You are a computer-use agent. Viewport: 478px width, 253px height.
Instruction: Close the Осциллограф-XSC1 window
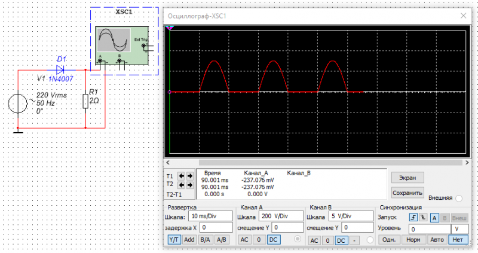click(464, 16)
